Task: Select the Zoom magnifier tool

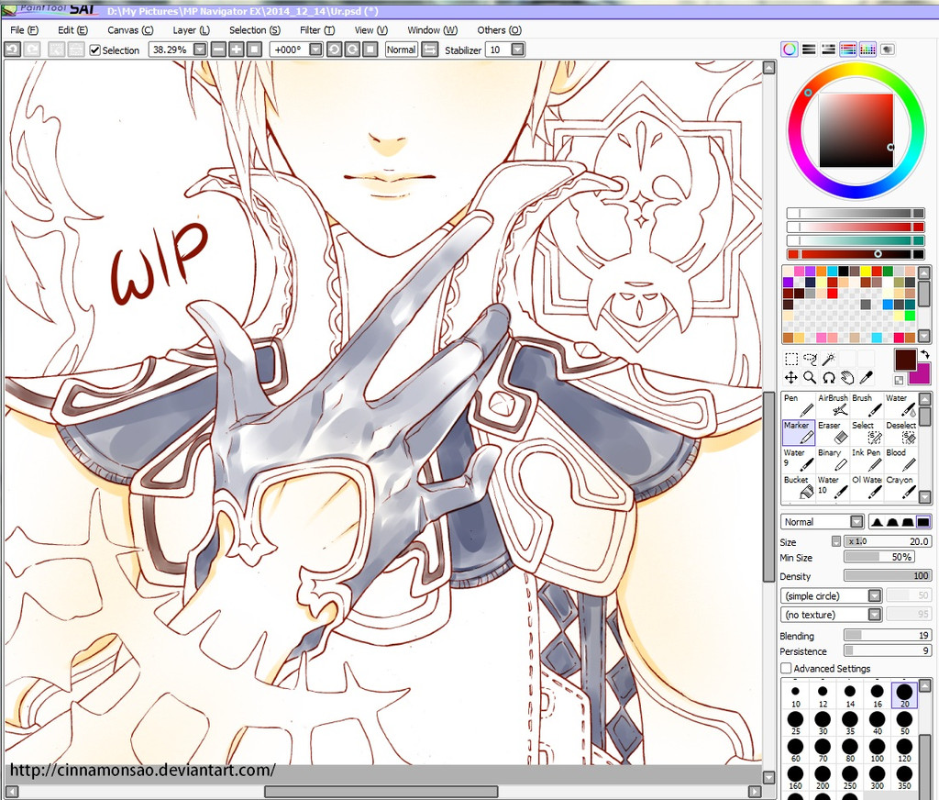Action: (810, 378)
